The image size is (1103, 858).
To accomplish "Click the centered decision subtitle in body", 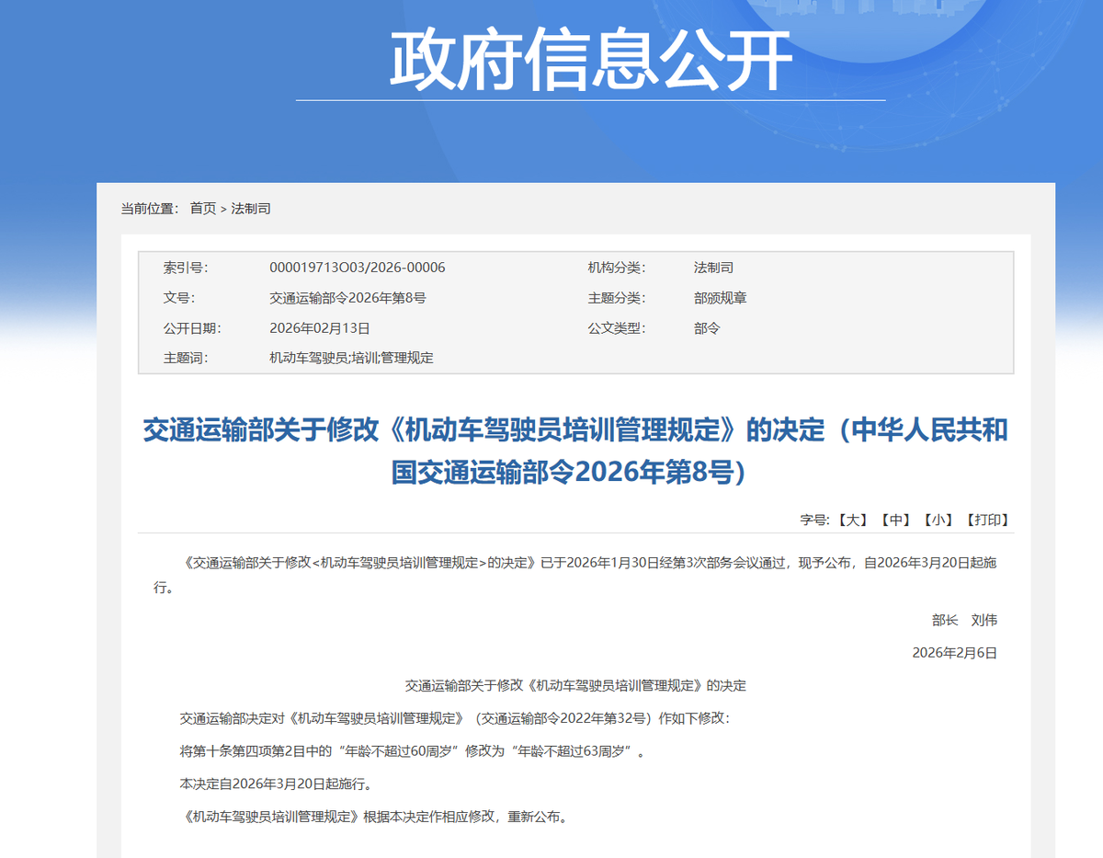I will (x=575, y=685).
